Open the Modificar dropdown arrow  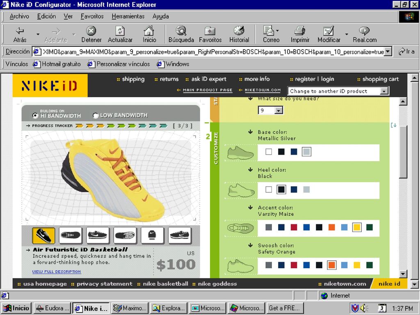(347, 34)
